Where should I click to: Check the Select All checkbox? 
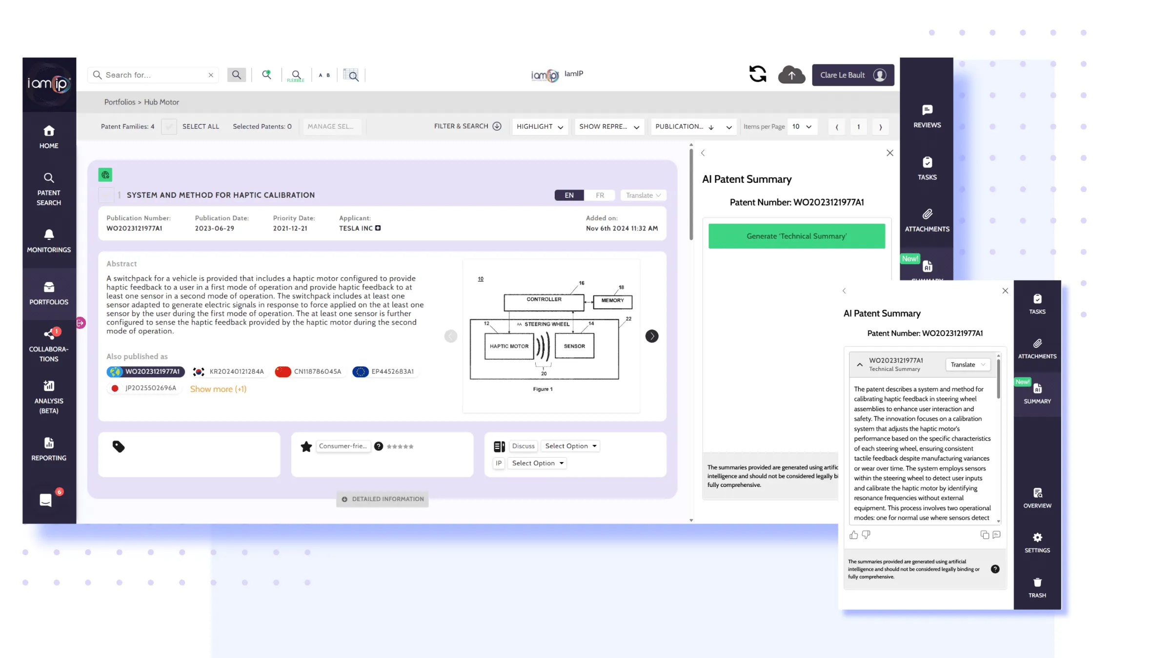[169, 127]
